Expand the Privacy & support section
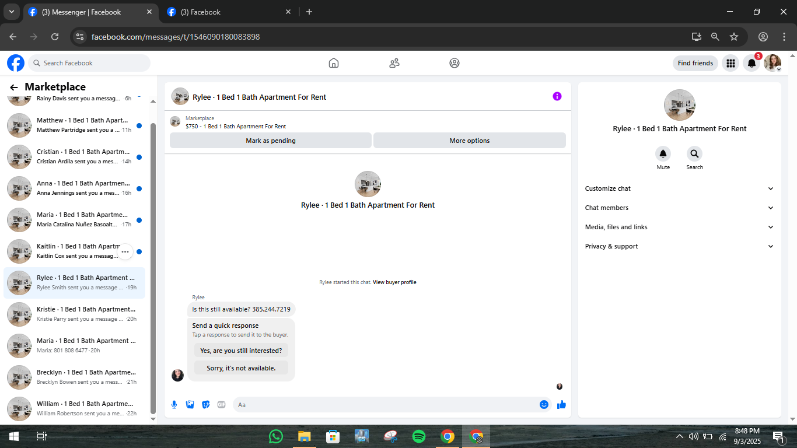This screenshot has height=448, width=797. click(x=680, y=246)
